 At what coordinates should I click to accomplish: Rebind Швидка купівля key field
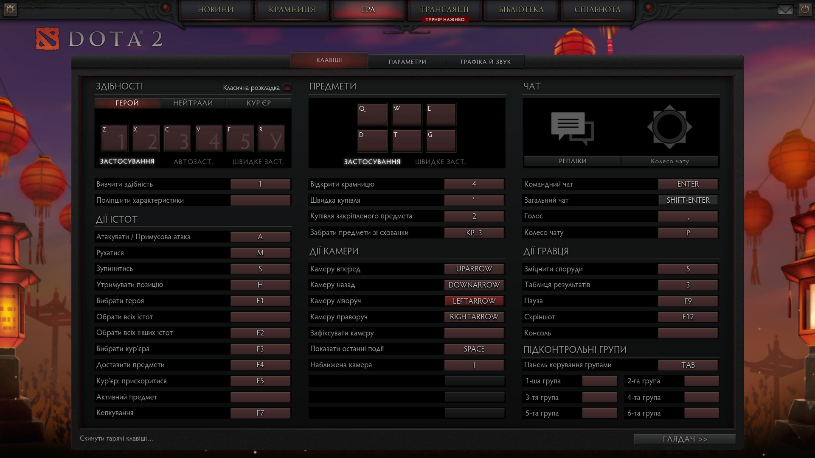pos(474,200)
